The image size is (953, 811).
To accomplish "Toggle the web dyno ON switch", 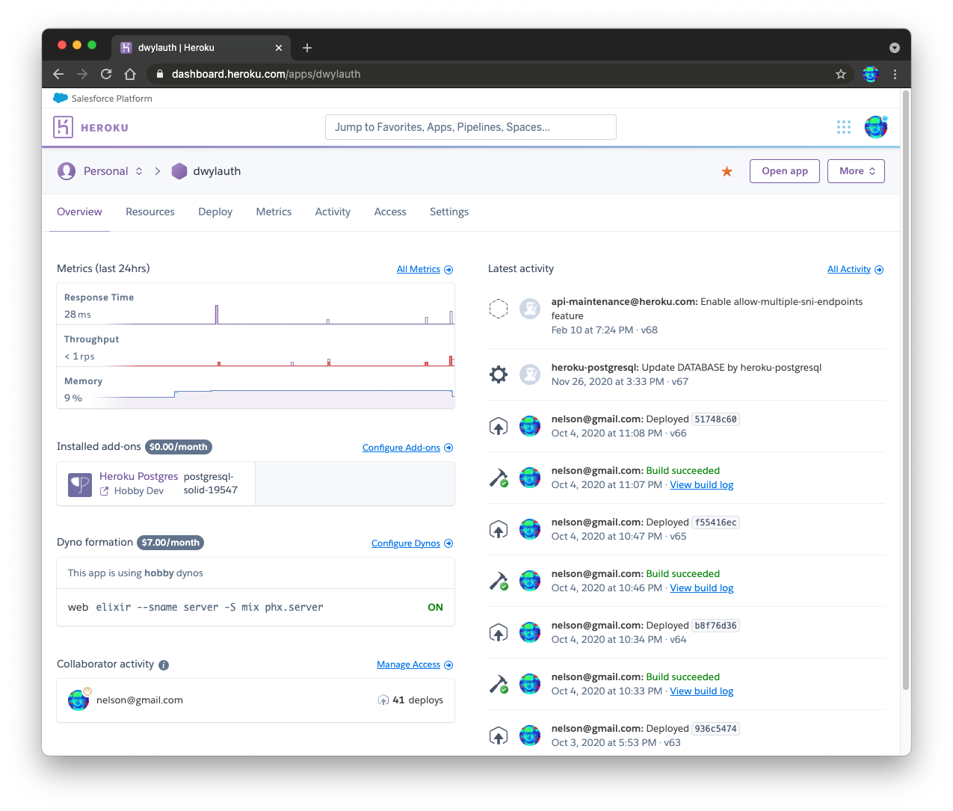I will coord(435,607).
